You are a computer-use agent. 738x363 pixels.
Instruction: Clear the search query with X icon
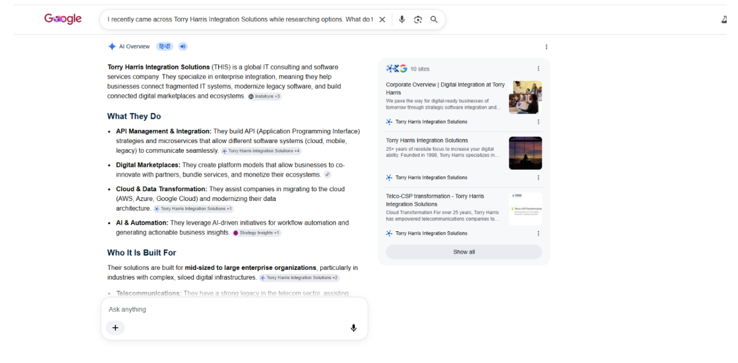click(382, 20)
